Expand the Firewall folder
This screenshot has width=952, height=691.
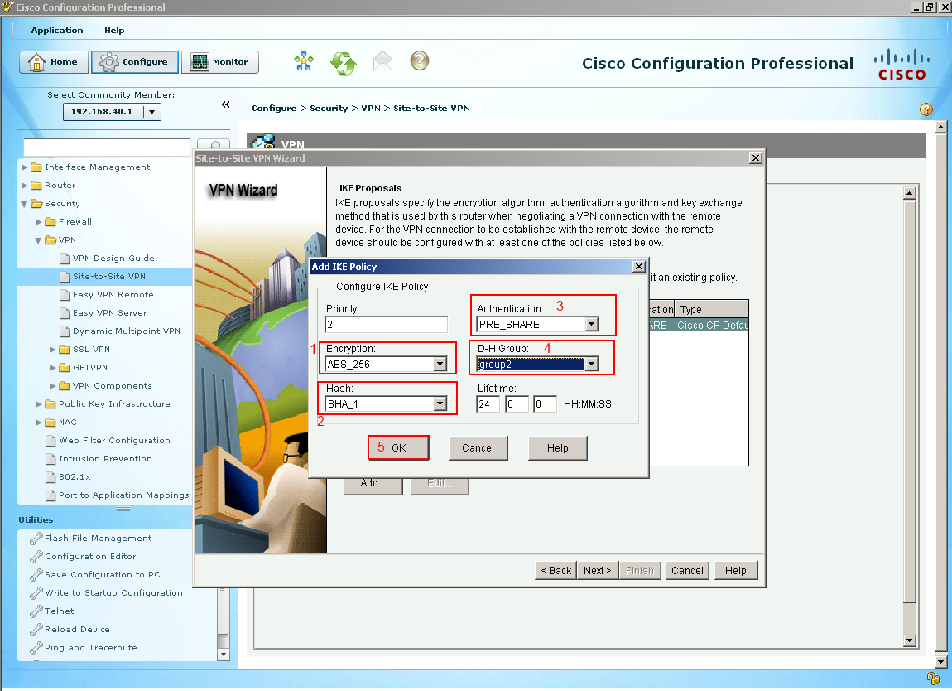pos(39,222)
